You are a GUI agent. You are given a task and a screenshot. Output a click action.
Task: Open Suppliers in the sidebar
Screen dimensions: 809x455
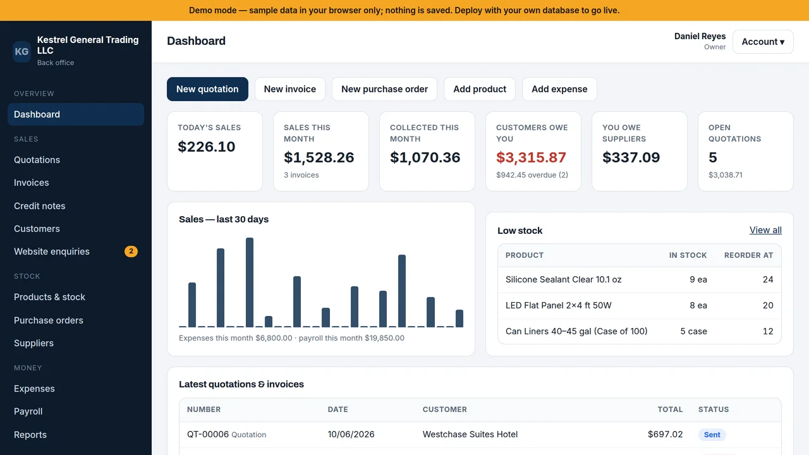(x=76, y=343)
